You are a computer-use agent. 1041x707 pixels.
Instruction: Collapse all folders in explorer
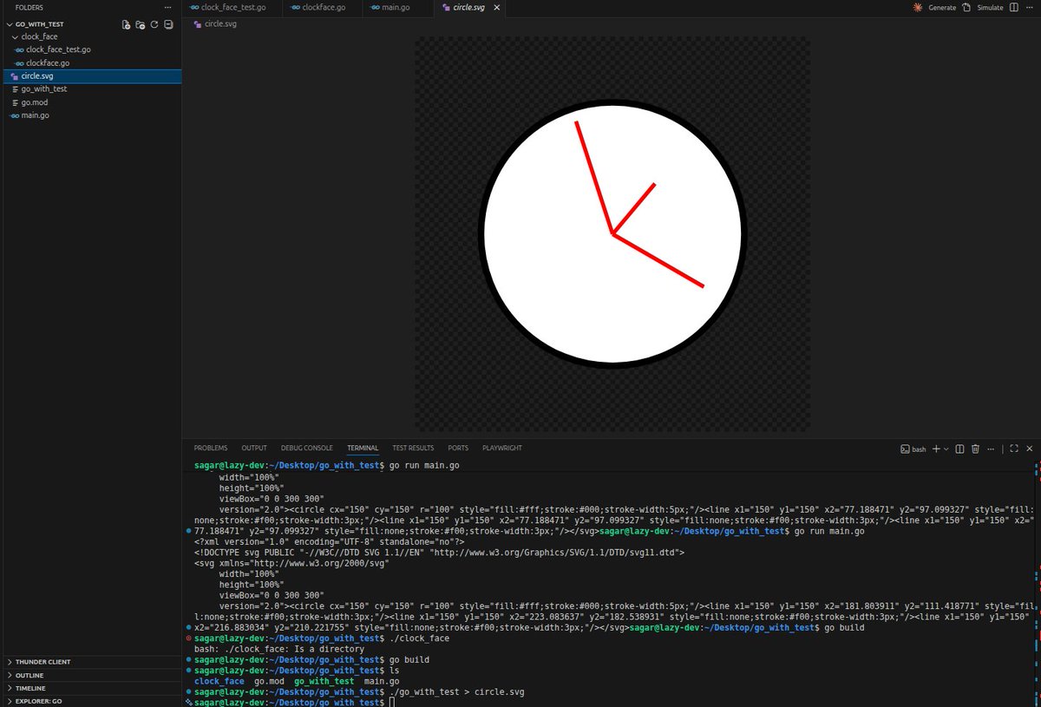click(x=168, y=24)
